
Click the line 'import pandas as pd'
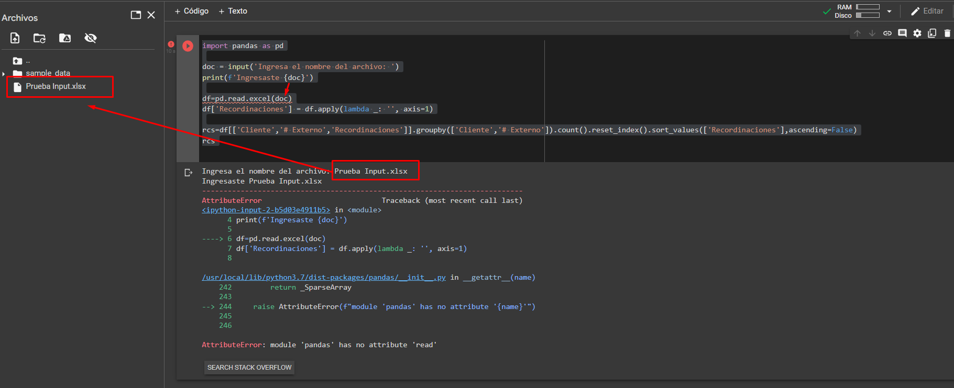243,46
